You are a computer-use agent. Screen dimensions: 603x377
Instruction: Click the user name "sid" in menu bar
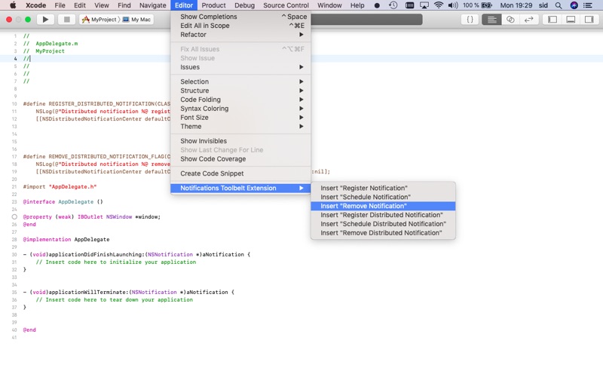(543, 5)
